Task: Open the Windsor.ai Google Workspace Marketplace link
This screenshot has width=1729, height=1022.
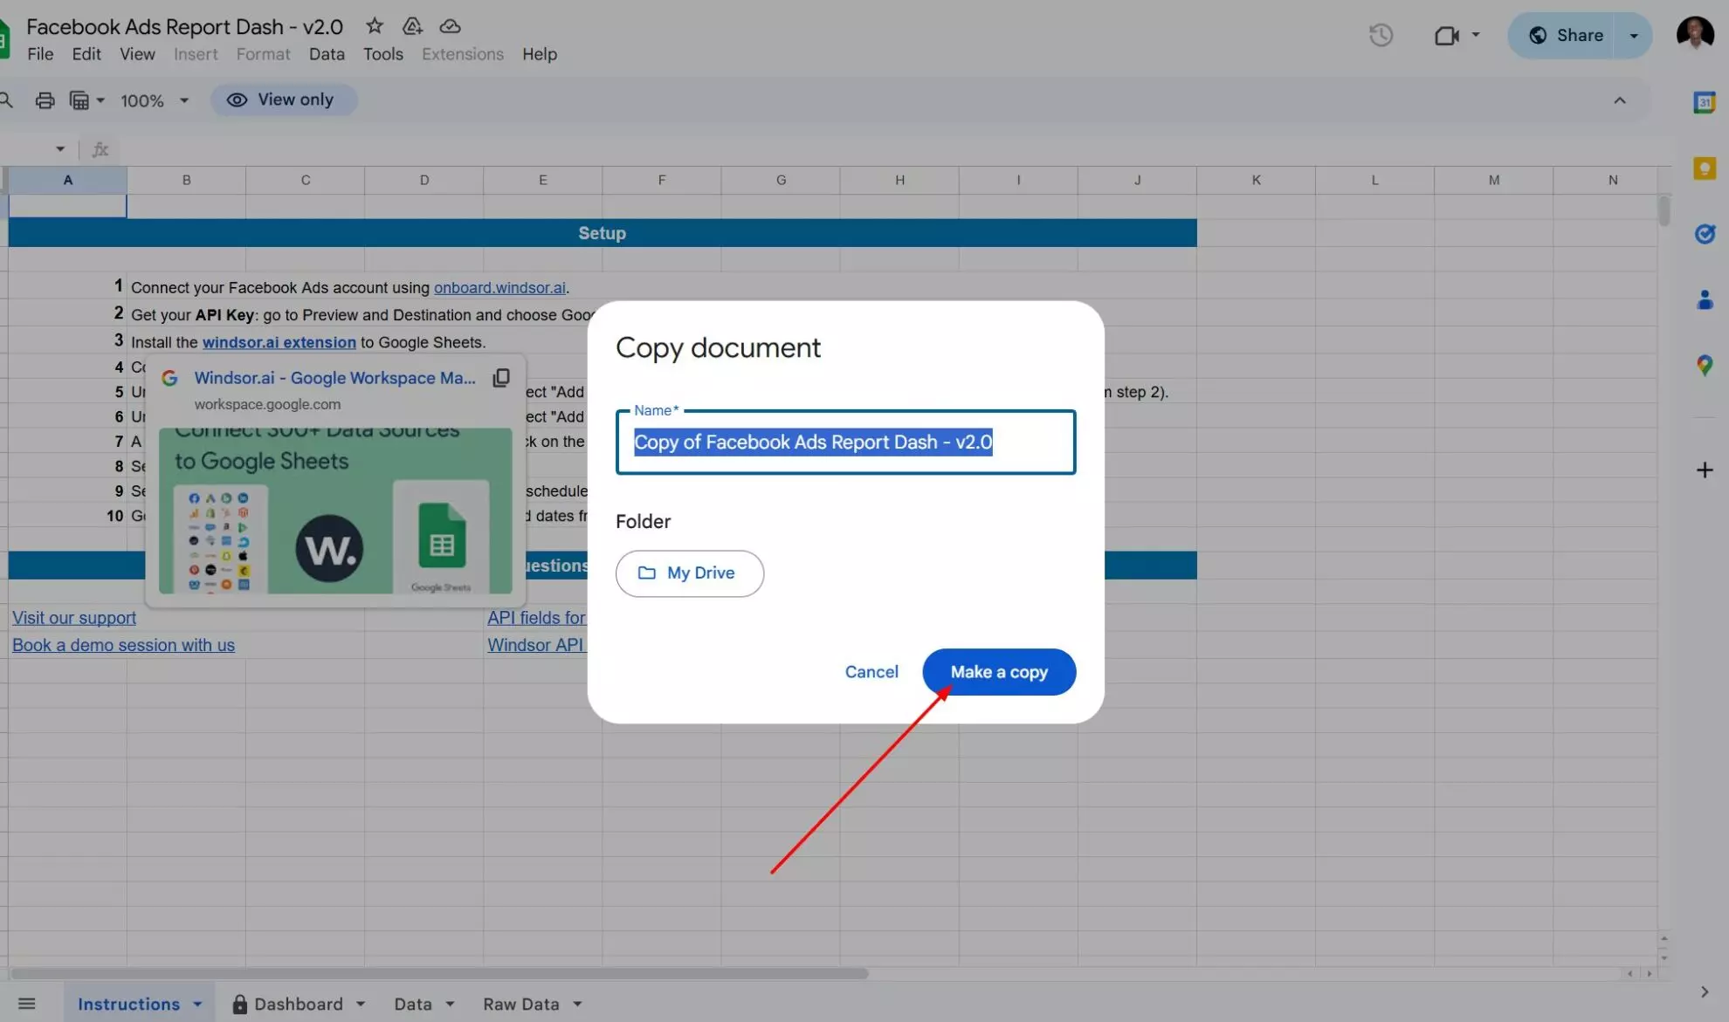Action: pyautogui.click(x=334, y=378)
